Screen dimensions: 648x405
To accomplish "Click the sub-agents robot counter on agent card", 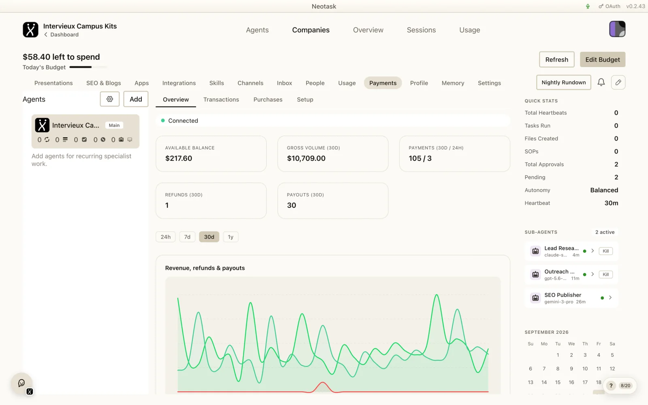I will click(x=121, y=139).
